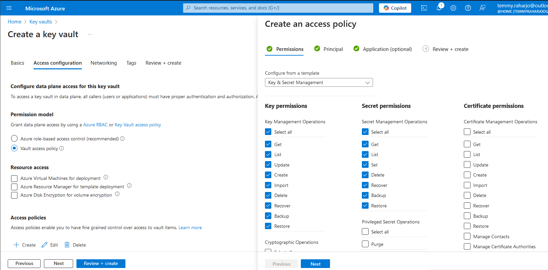Switch to the Networking tab
Screen dimensions: 548x270
click(x=104, y=63)
